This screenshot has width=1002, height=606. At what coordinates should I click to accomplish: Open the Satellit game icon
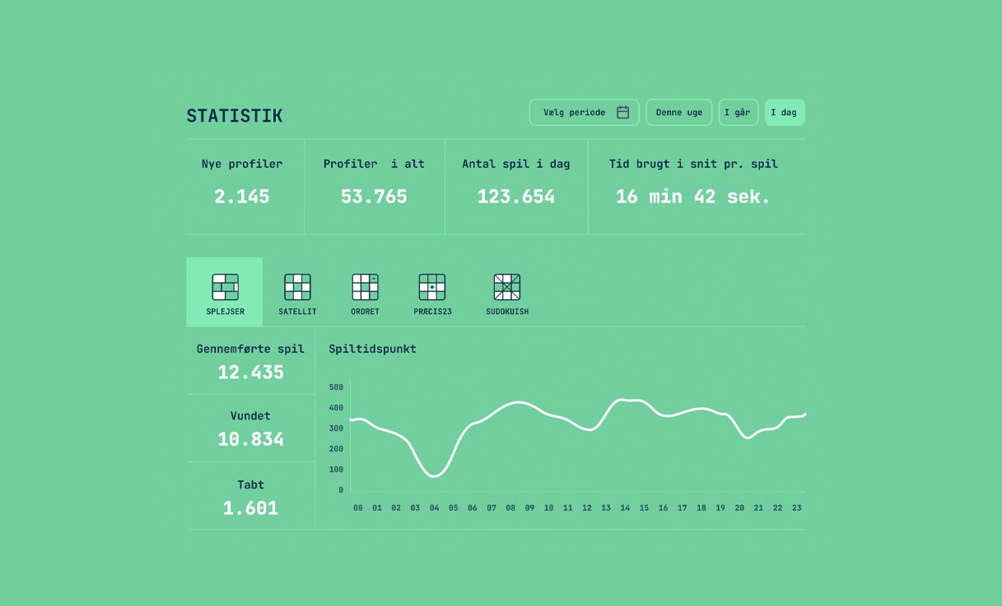coord(297,287)
